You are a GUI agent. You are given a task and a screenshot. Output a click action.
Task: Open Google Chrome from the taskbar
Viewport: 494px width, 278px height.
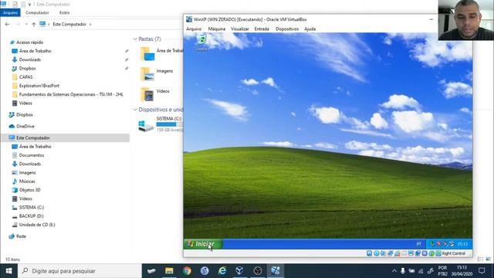187,271
